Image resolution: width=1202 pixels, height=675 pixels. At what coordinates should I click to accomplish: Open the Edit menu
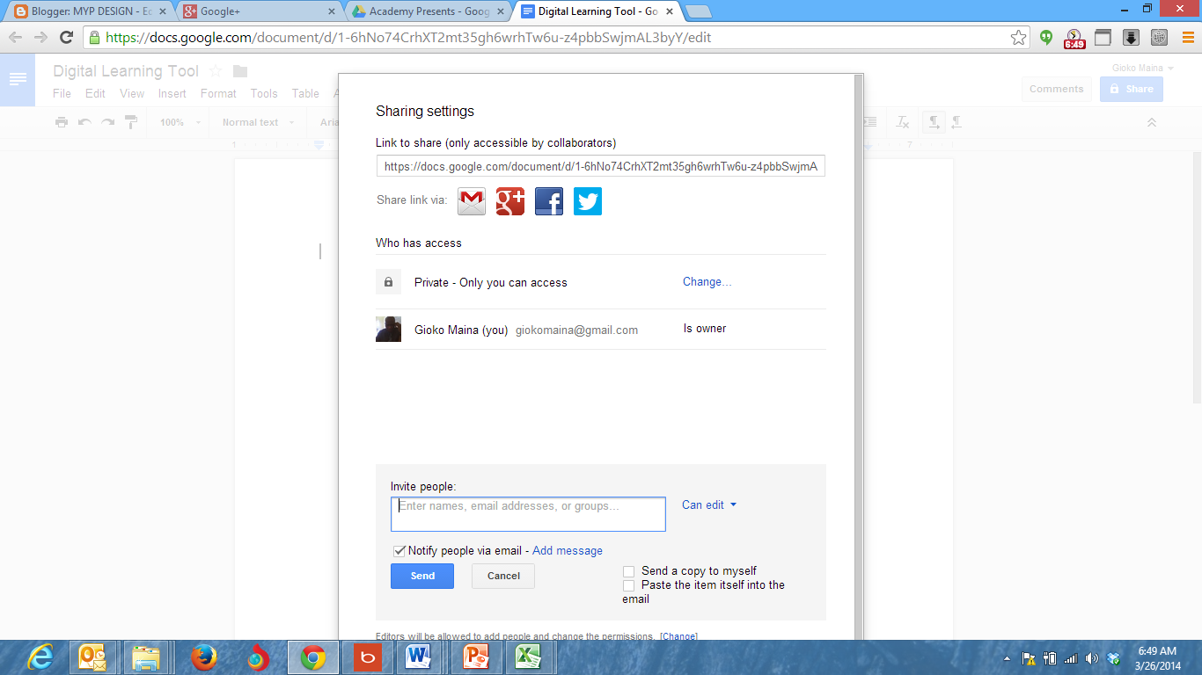(95, 93)
